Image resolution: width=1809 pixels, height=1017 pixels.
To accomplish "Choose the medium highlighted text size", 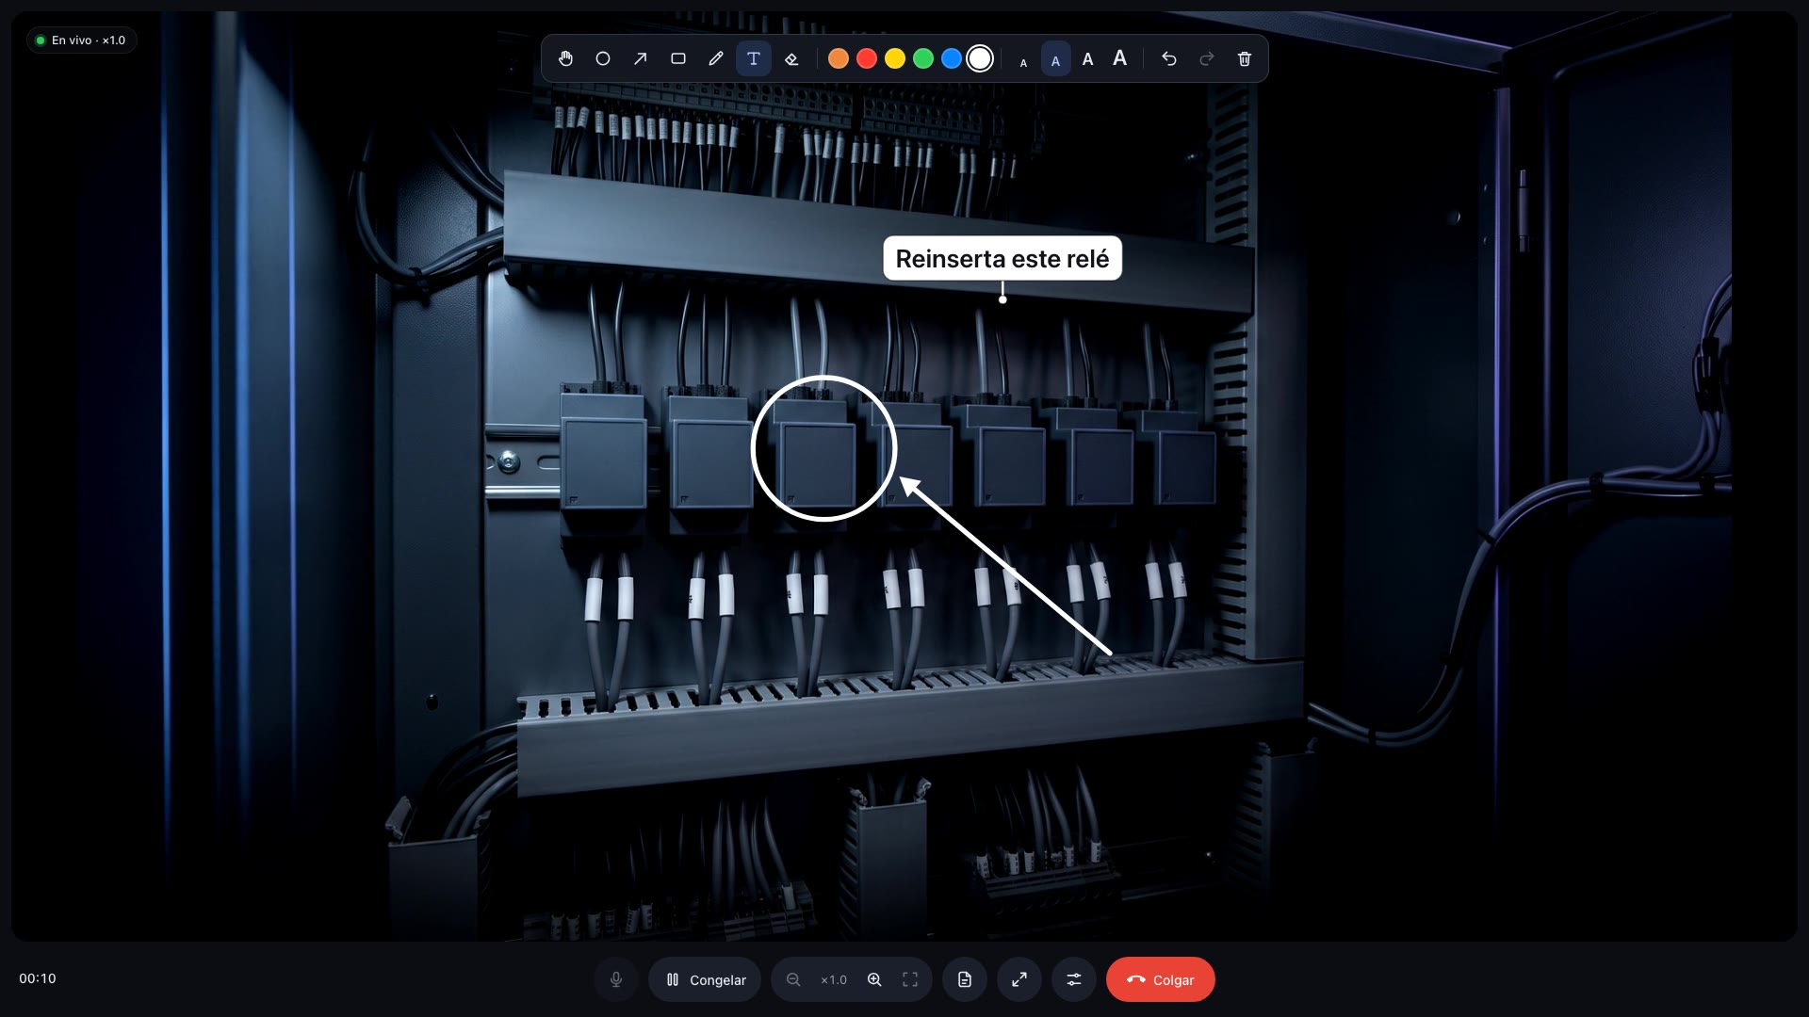I will [x=1055, y=60].
